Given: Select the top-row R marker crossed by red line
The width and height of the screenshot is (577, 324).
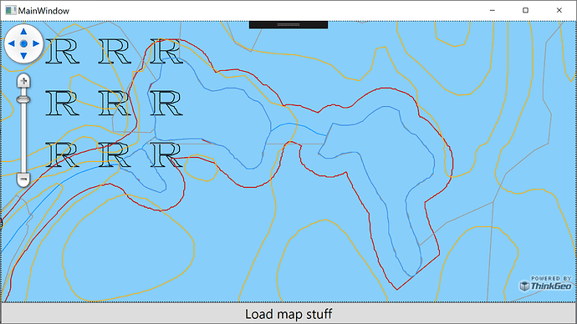Looking at the screenshot, I should click(x=166, y=52).
